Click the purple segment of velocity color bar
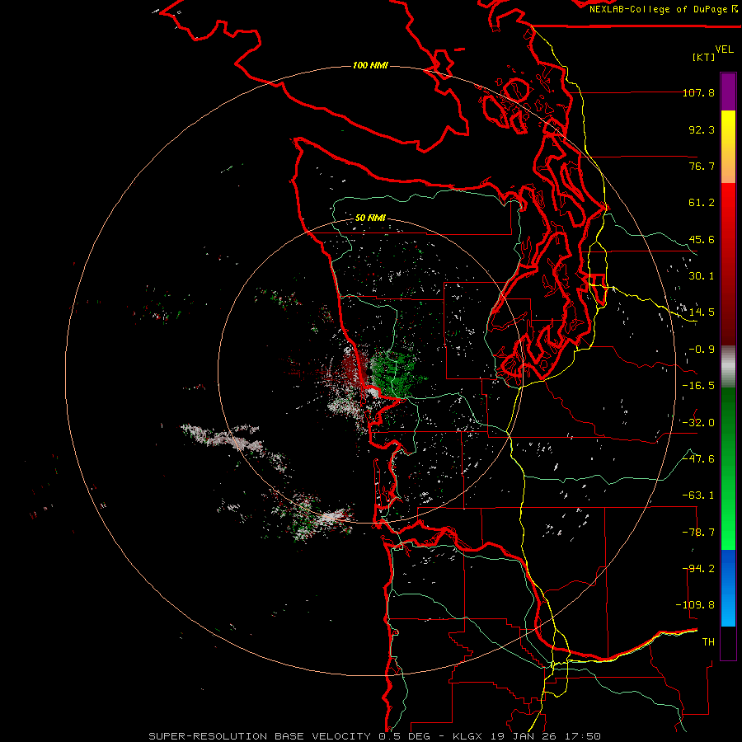The image size is (742, 742). pyautogui.click(x=728, y=92)
